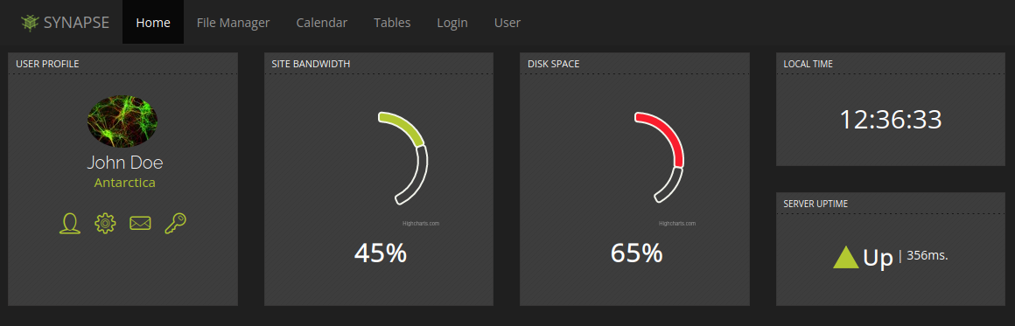Navigate to the Login page
The height and width of the screenshot is (326, 1015).
click(x=452, y=22)
